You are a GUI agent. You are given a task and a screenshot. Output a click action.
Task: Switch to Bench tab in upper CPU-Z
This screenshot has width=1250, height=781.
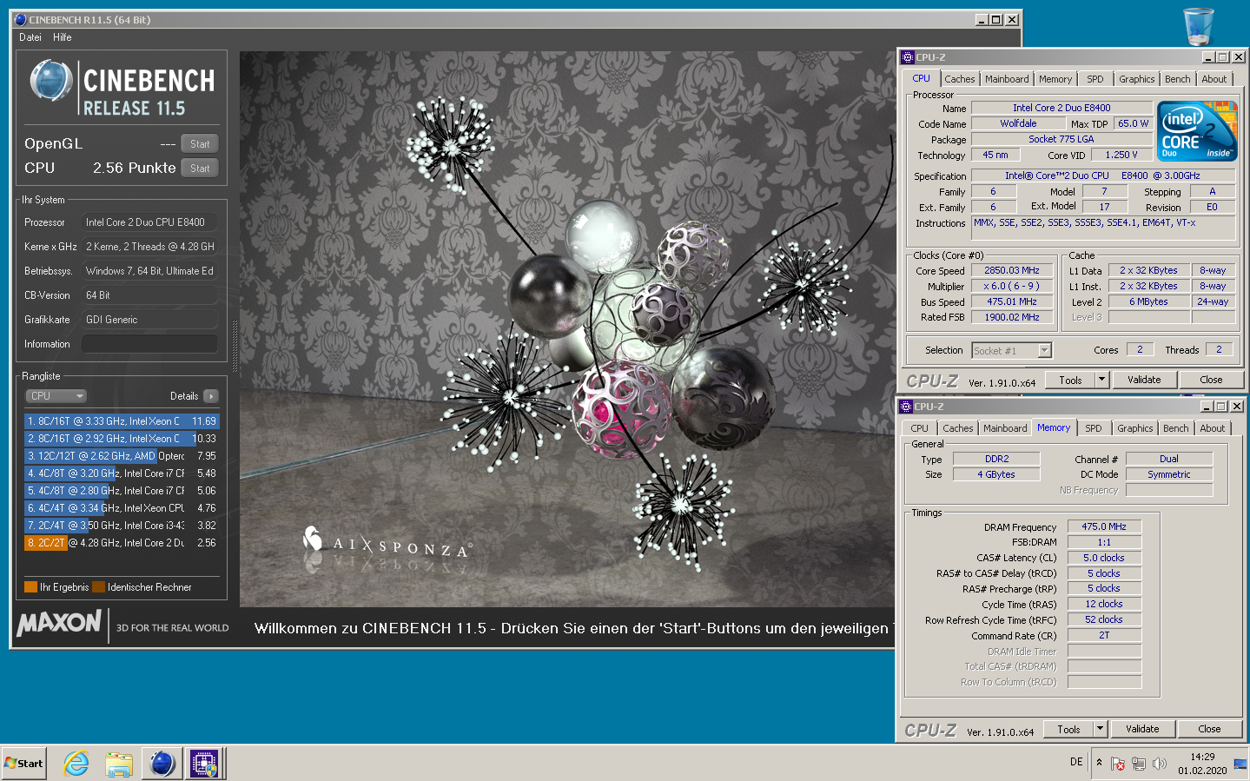1178,79
